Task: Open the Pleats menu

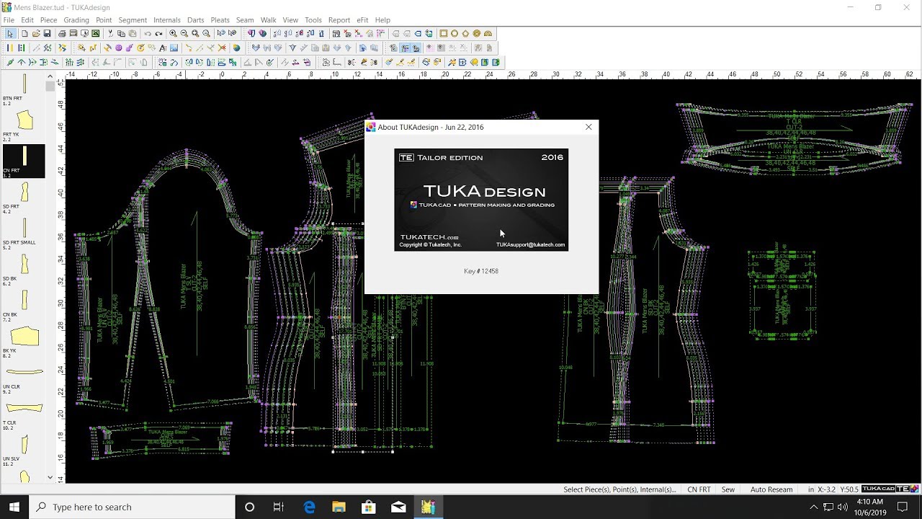Action: 220,20
